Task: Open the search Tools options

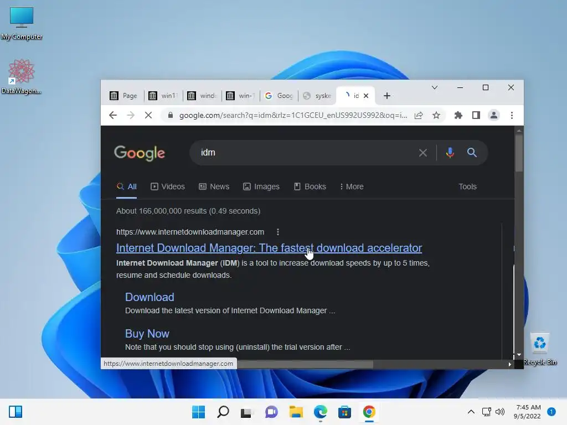Action: (x=467, y=187)
